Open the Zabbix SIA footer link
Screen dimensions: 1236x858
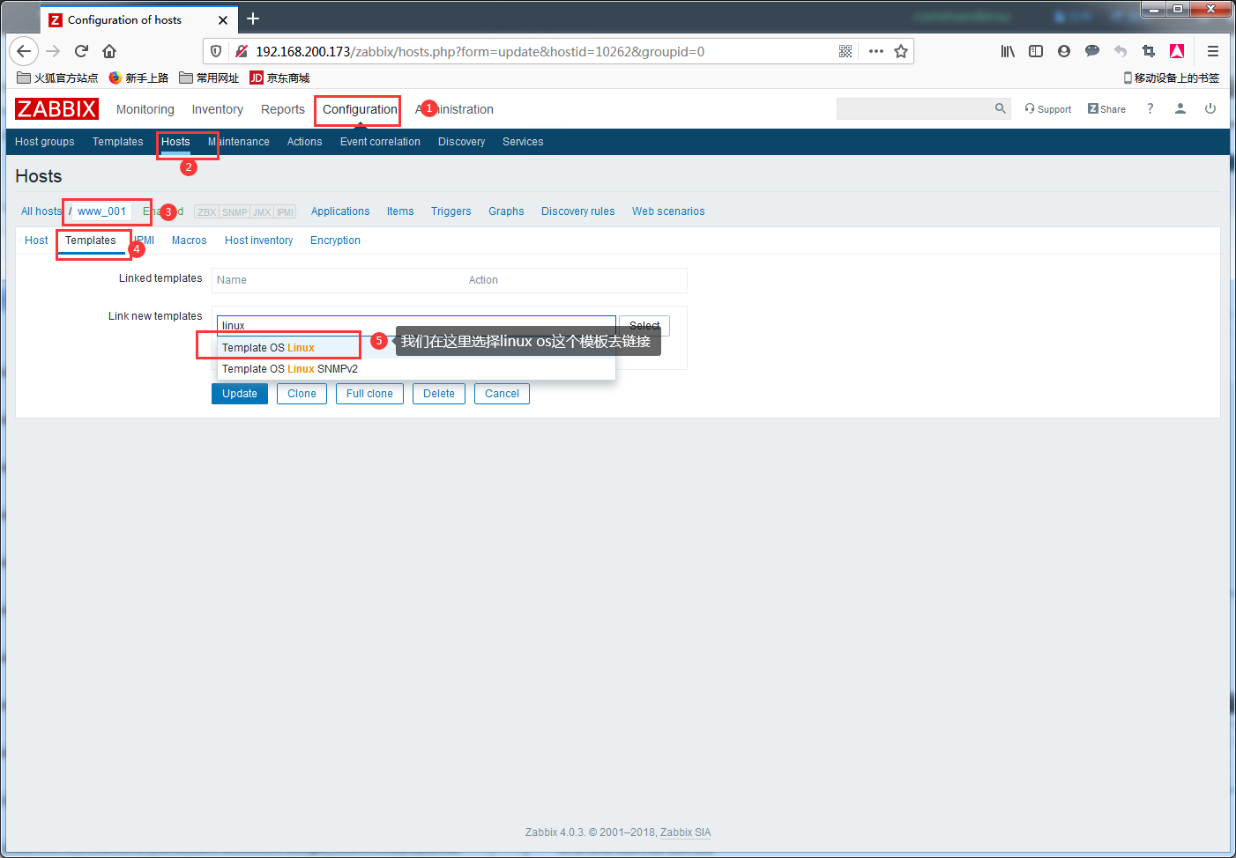[685, 832]
